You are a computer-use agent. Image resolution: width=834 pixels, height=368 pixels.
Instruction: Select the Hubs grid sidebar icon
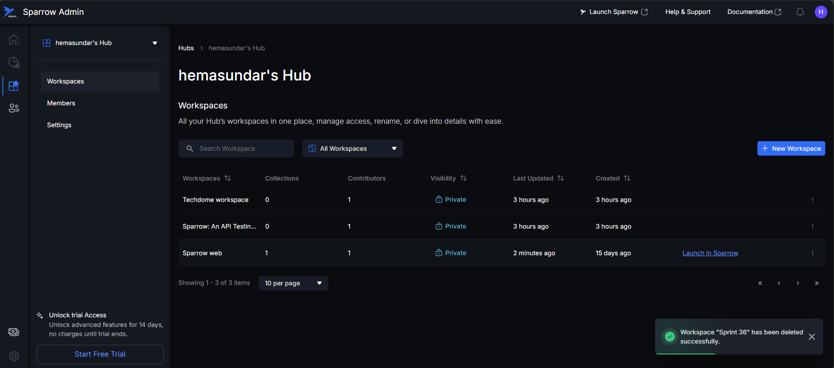(x=14, y=86)
